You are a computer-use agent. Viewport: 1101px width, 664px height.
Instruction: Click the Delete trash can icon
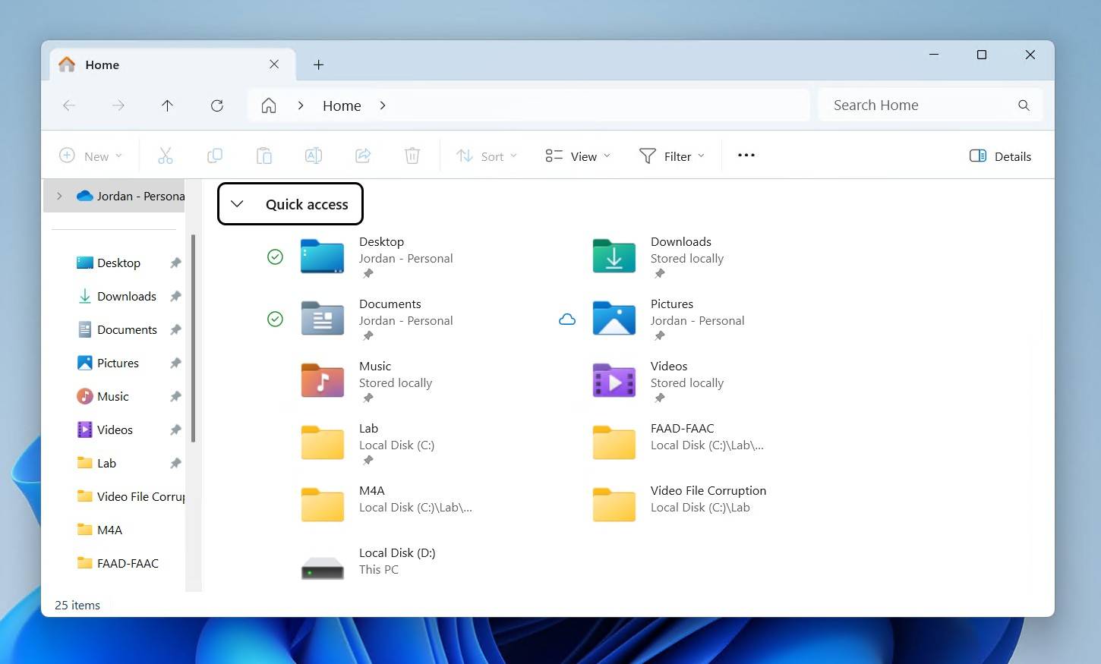tap(412, 156)
